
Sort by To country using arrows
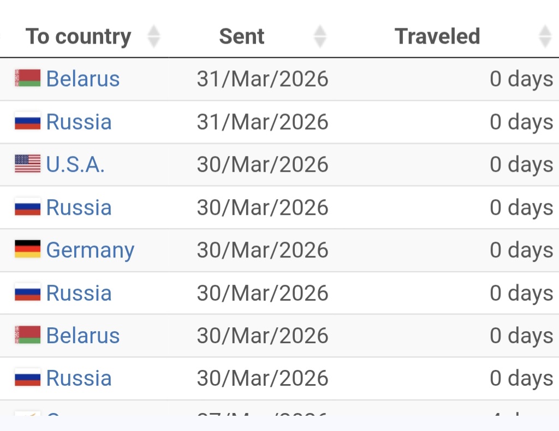point(154,37)
